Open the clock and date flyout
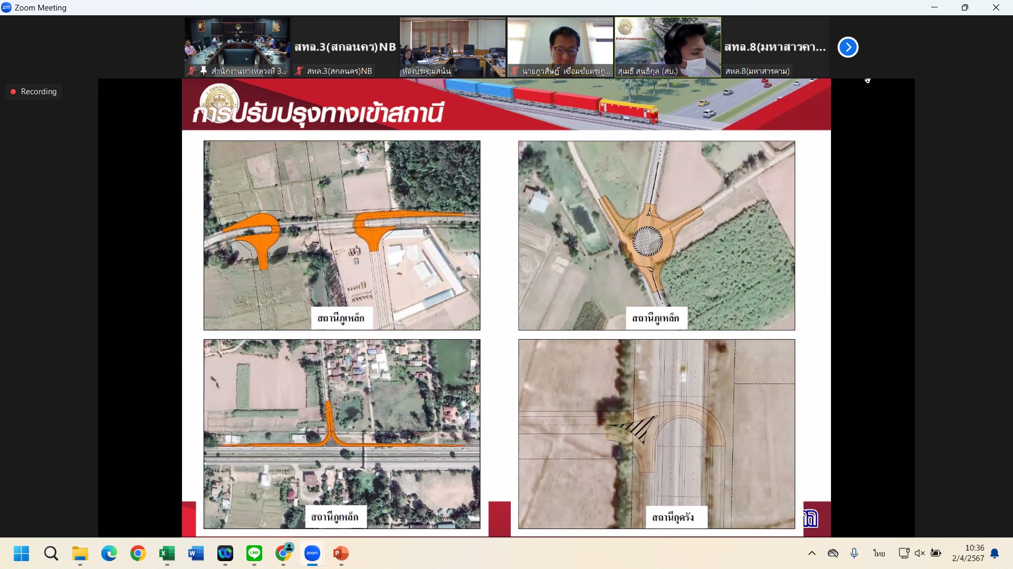The image size is (1013, 569). 968,553
